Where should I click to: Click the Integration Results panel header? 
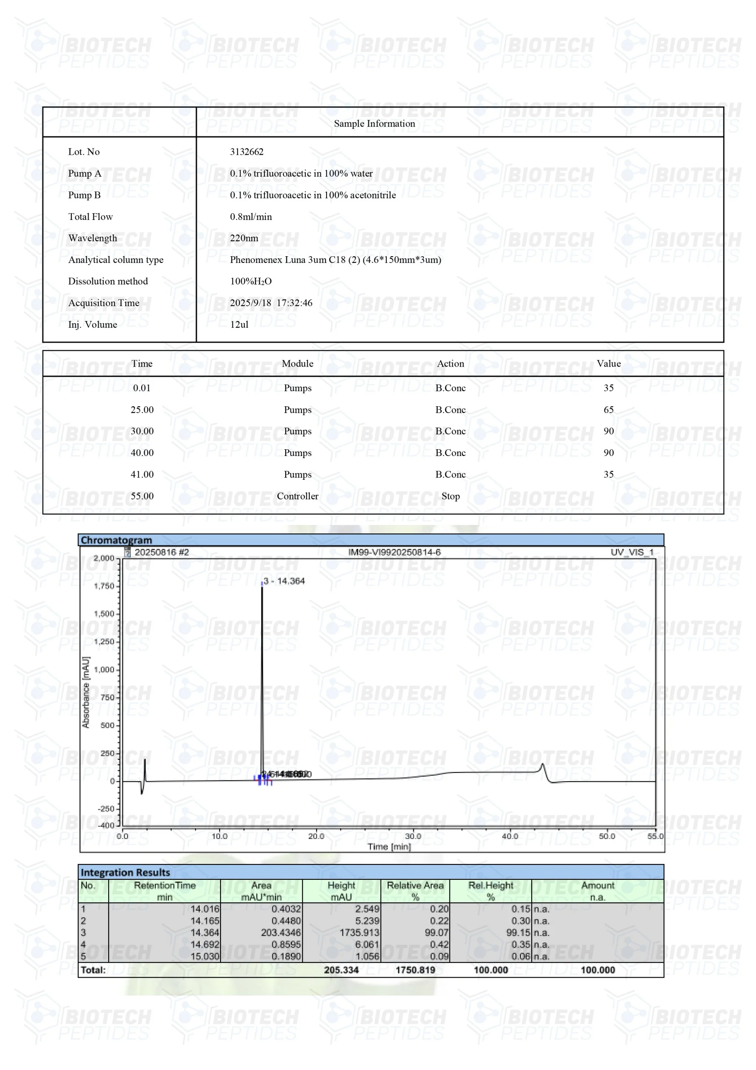coord(370,872)
